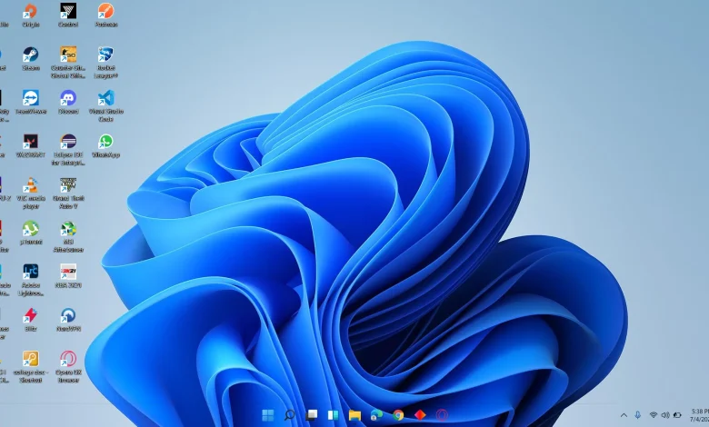Launch Opera GX from the taskbar
The image size is (709, 427).
click(442, 415)
